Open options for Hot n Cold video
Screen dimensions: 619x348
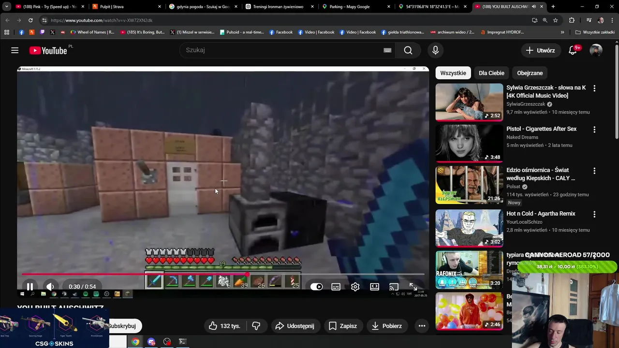coord(594,214)
